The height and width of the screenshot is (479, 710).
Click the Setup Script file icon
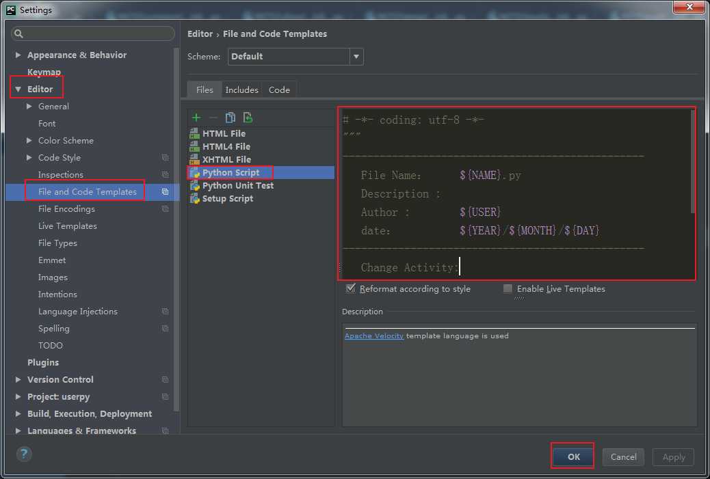point(195,198)
